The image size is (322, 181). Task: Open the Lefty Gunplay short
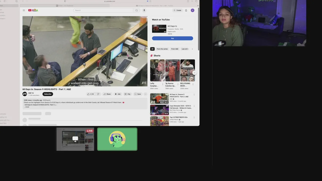click(x=157, y=70)
